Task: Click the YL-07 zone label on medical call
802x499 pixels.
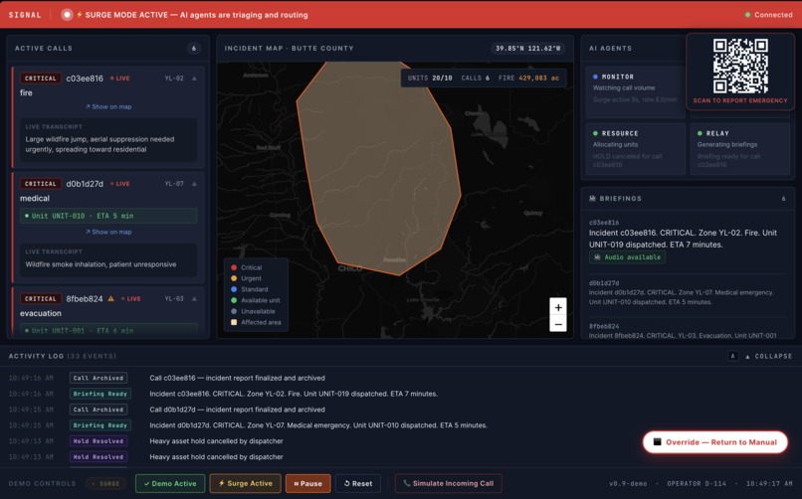Action: [174, 183]
